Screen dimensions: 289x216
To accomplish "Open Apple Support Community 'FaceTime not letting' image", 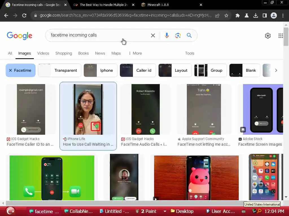I will [x=204, y=109].
